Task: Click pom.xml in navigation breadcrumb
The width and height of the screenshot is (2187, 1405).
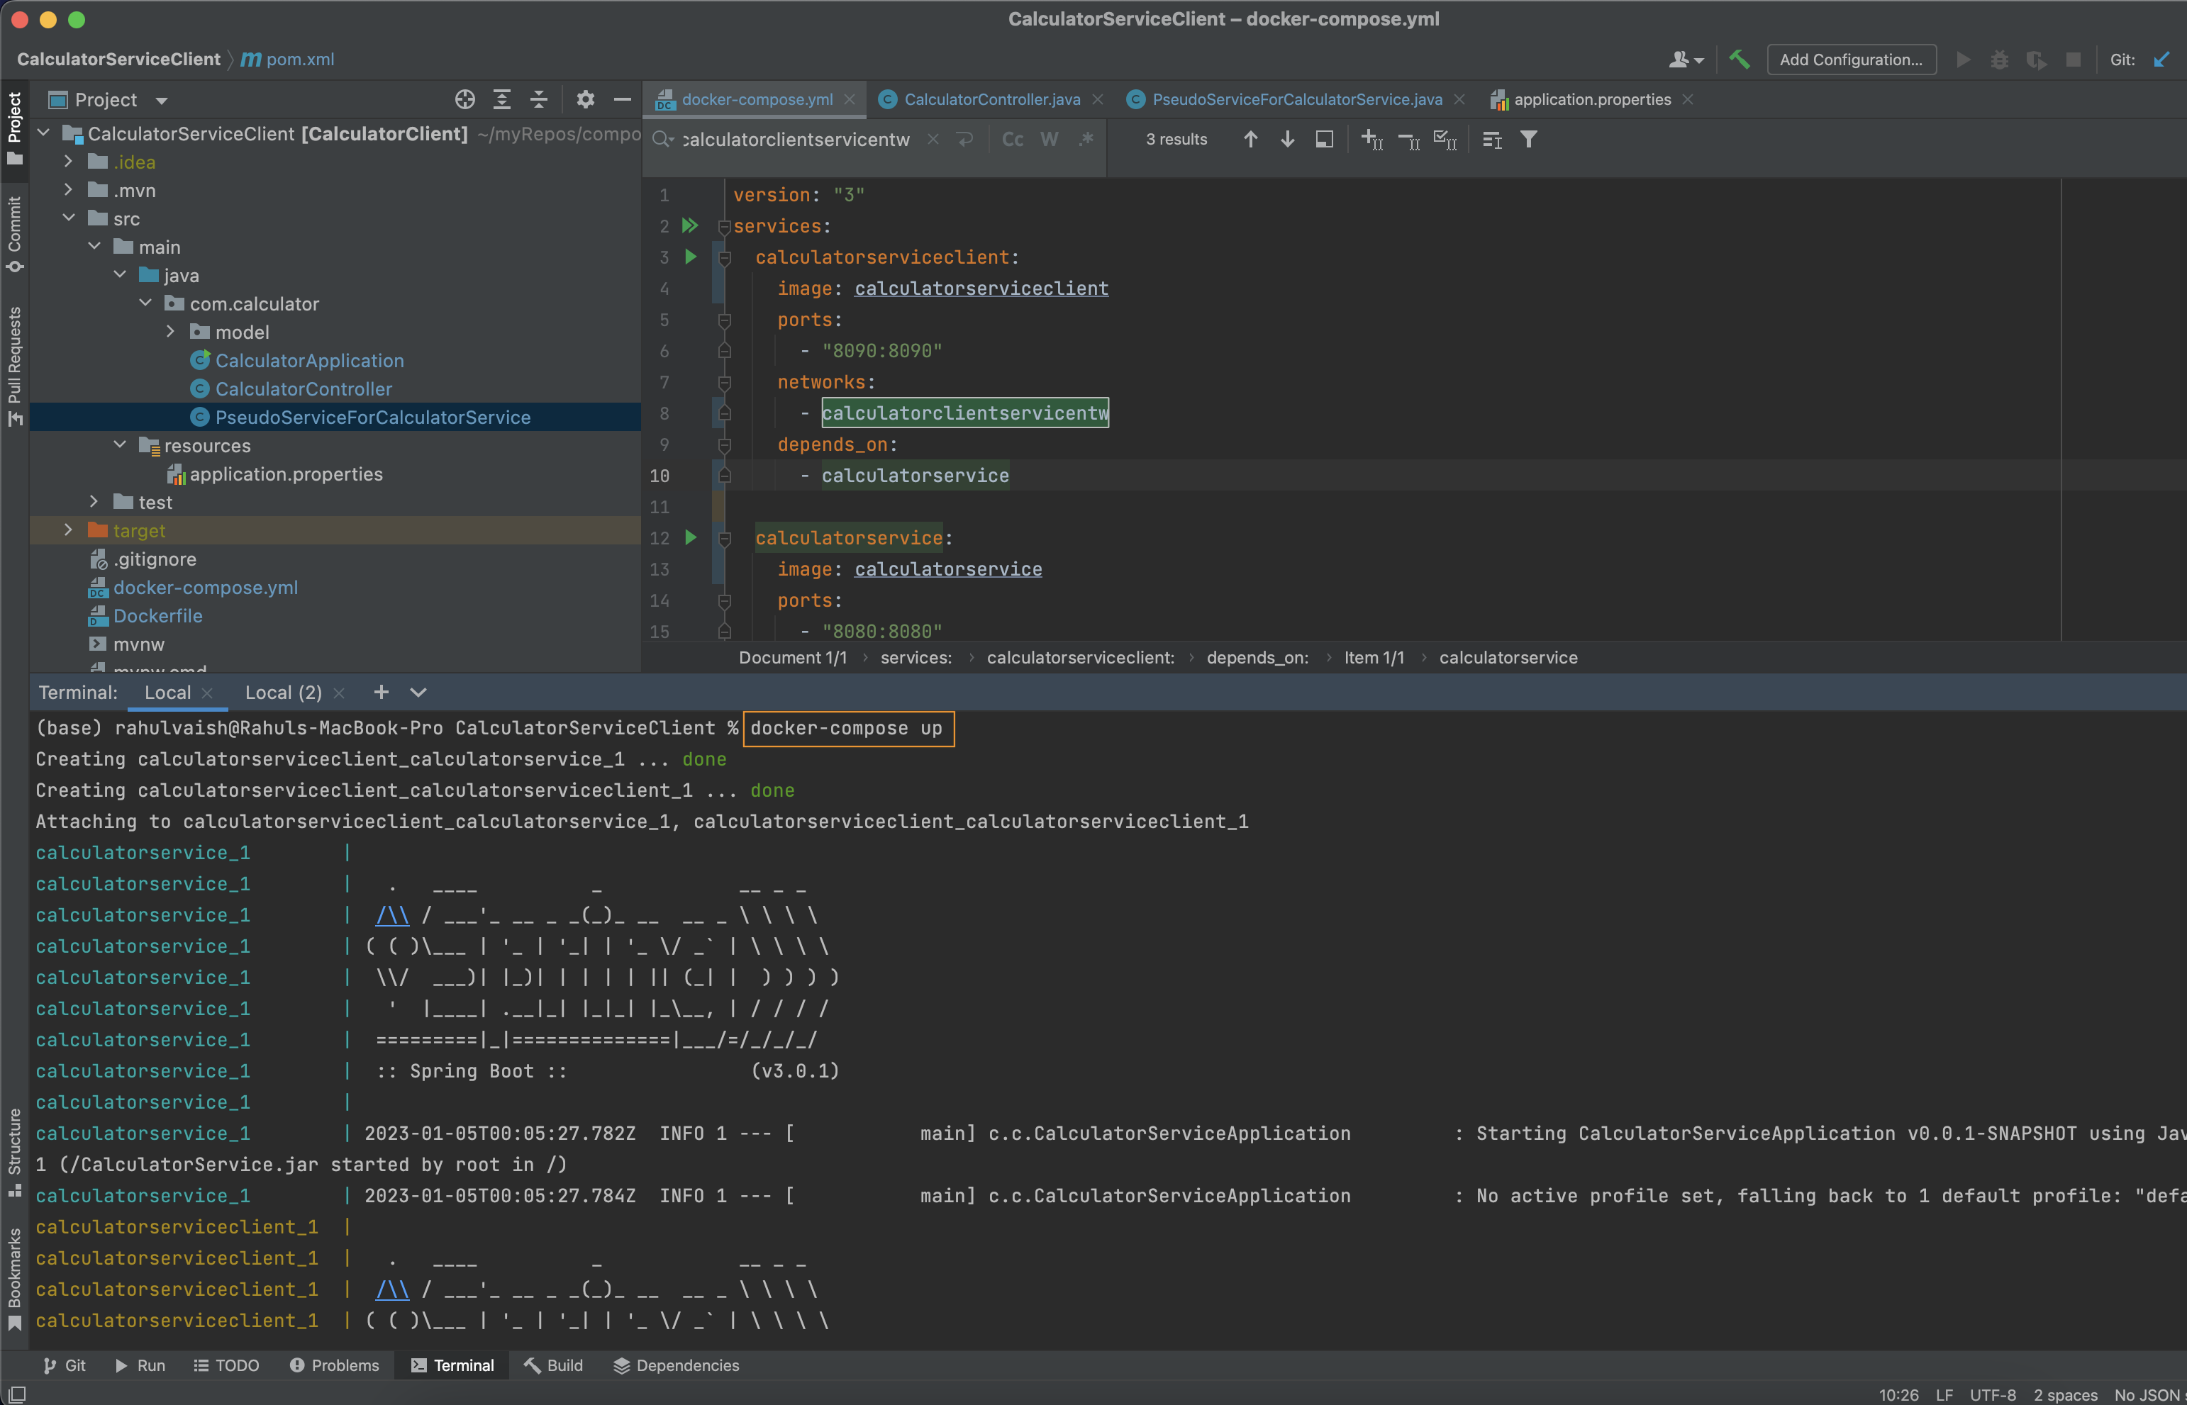Action: pos(287,60)
